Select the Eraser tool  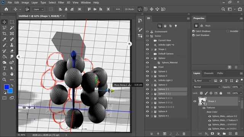click(x=12, y=51)
